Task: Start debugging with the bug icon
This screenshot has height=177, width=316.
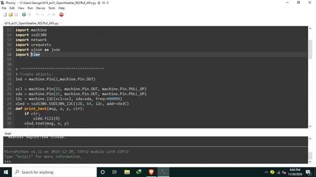Action: pyautogui.click(x=30, y=15)
